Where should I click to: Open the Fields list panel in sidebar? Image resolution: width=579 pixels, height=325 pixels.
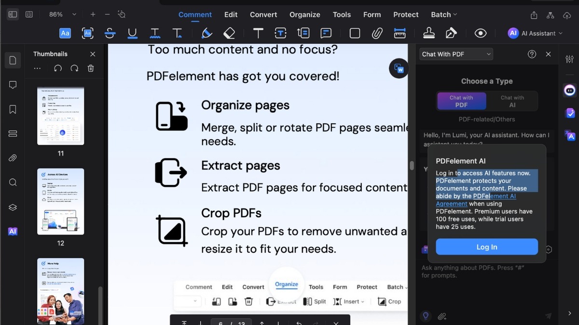tap(13, 133)
